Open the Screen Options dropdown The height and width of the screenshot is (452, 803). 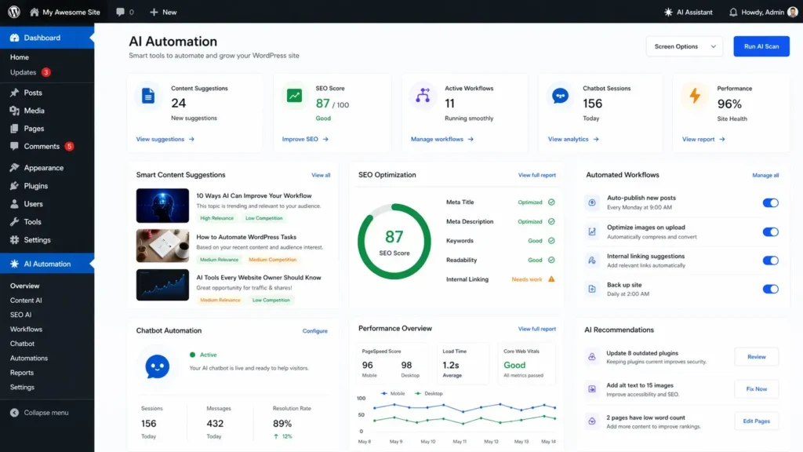tap(684, 46)
